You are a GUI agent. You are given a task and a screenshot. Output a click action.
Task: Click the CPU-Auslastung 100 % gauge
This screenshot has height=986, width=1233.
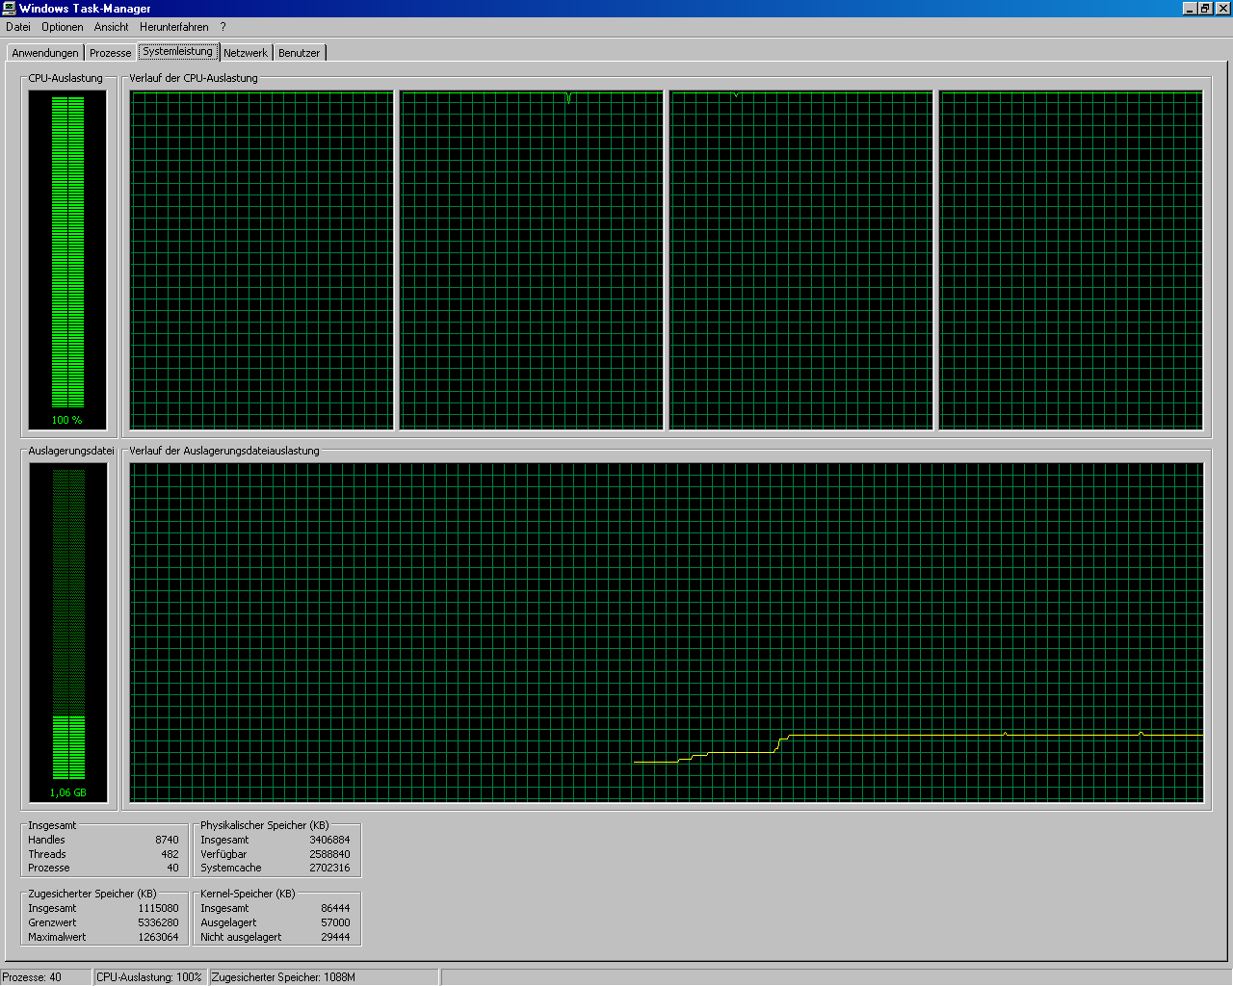point(67,259)
